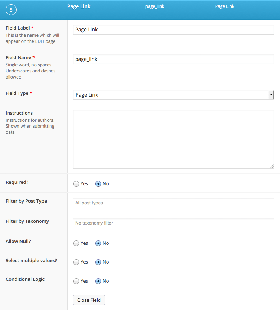The height and width of the screenshot is (310, 280).
Task: Open the Filter by Post Type selector
Action: pos(173,203)
